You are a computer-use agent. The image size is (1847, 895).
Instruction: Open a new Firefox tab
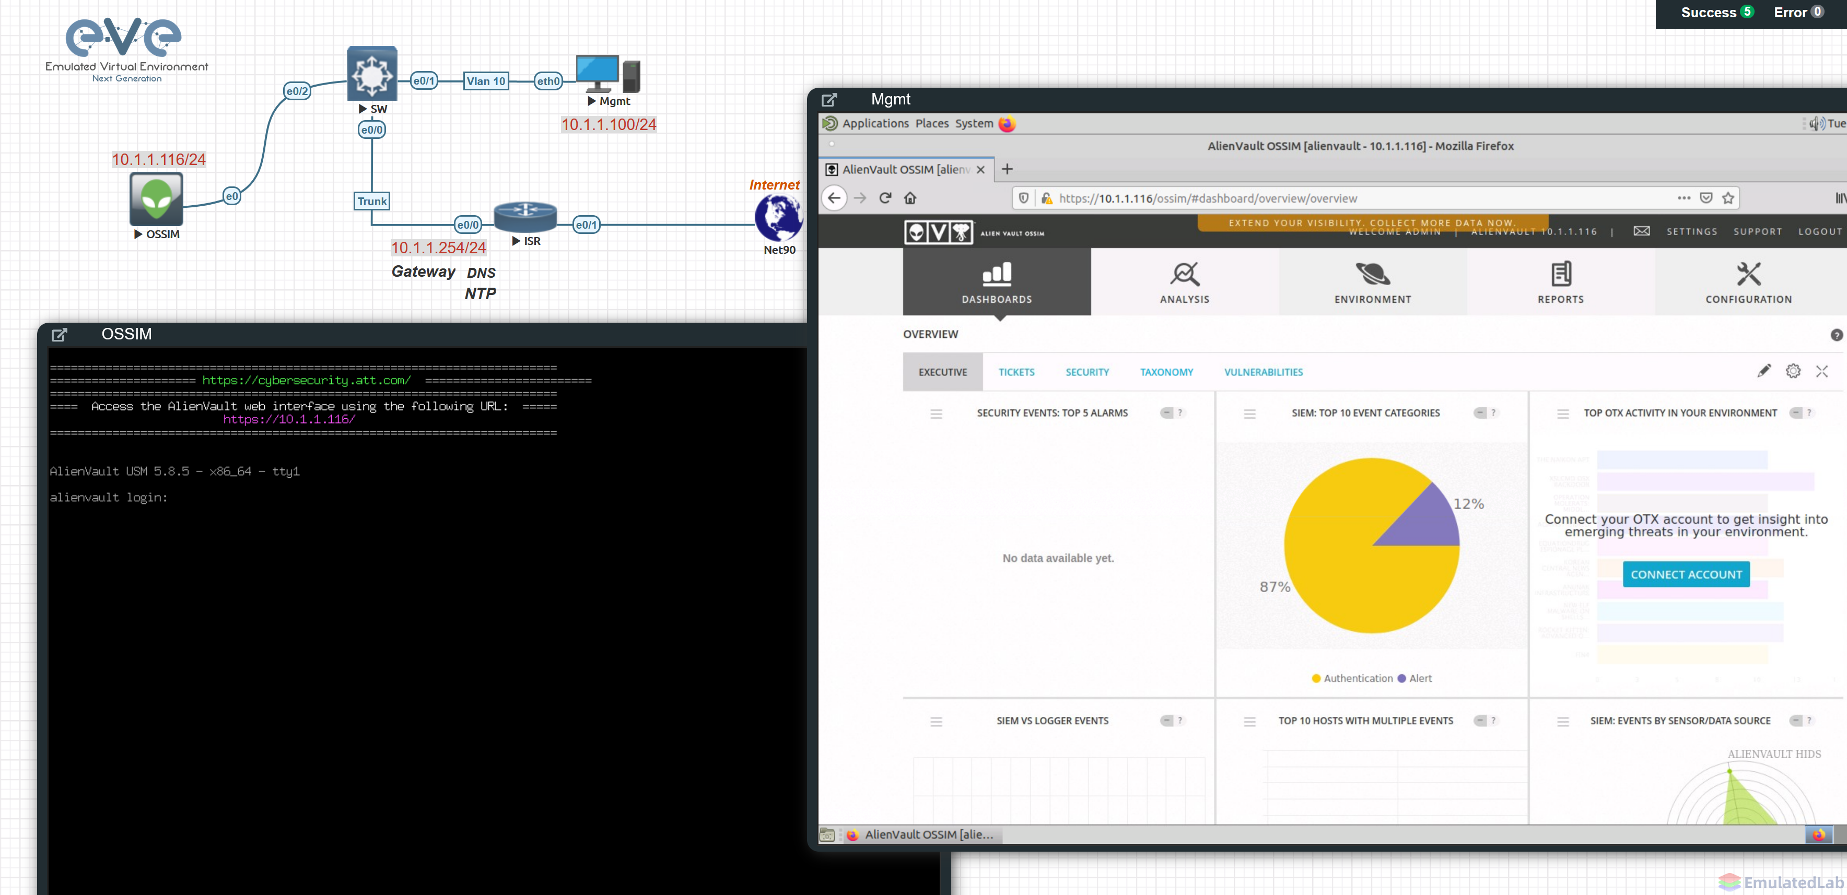(x=1007, y=169)
